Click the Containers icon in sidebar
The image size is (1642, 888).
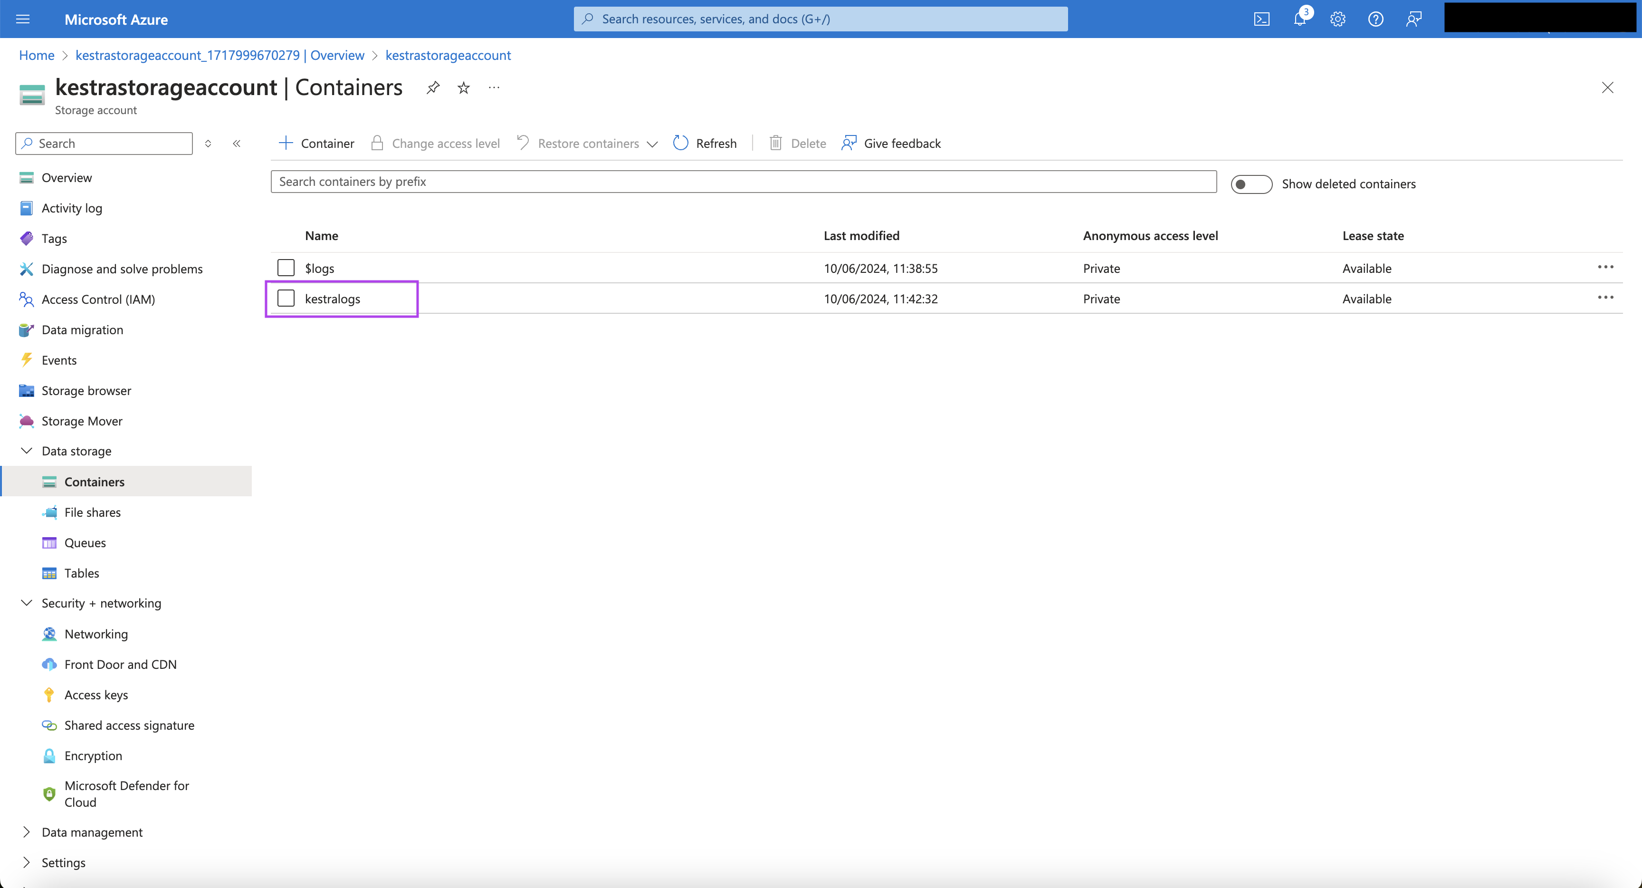click(49, 481)
